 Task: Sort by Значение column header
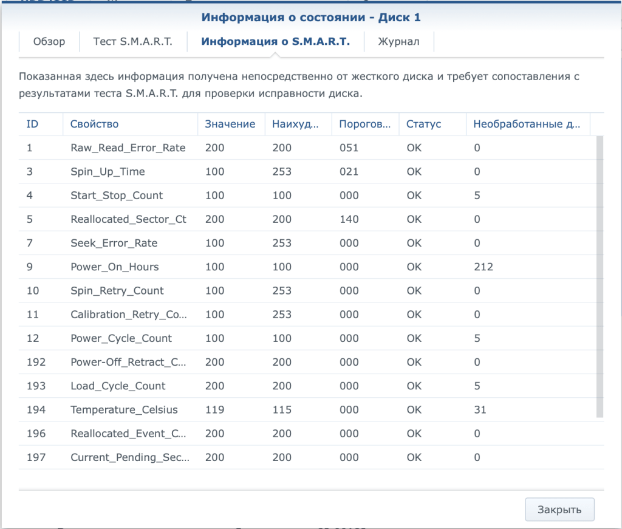pos(231,124)
